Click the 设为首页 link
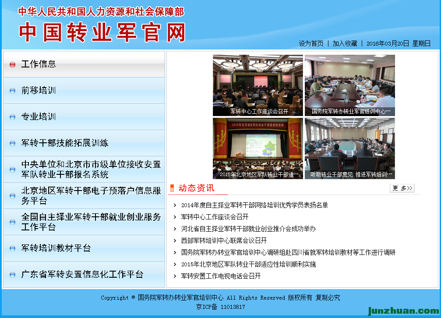The width and height of the screenshot is (441, 318). [x=311, y=43]
